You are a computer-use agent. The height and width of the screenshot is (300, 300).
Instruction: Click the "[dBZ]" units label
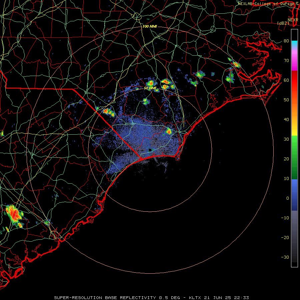tap(283, 23)
